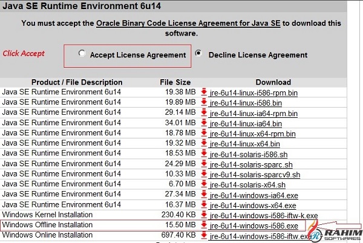Download jre-6u14-solaris-x64.sh
Viewport: 363px width, 243px height.
tap(247, 185)
